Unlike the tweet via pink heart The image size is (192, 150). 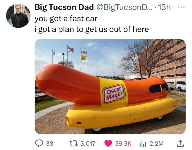(108, 143)
